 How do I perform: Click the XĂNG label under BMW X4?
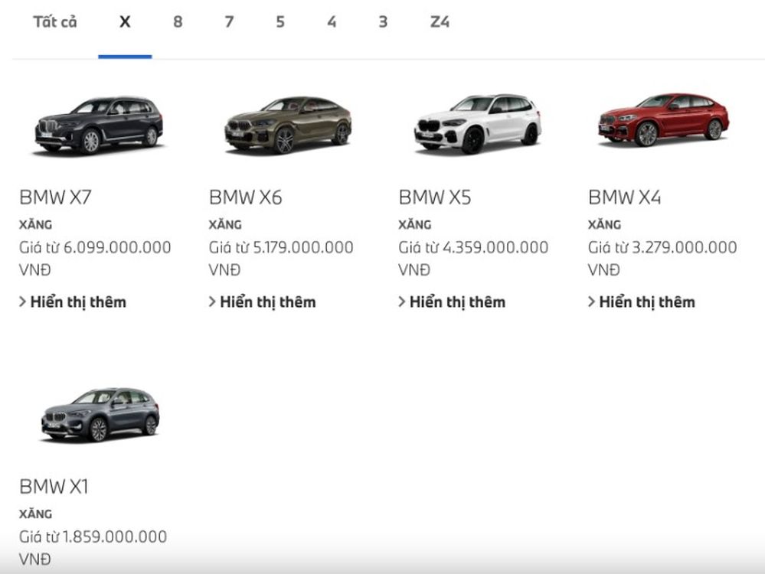[604, 224]
